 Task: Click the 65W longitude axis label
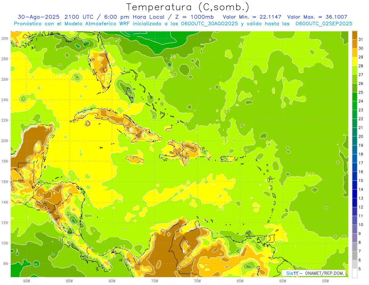240,281
